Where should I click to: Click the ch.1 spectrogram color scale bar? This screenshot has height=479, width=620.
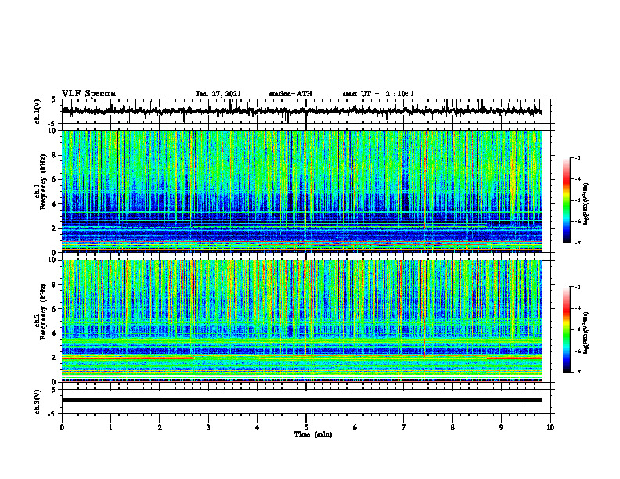coord(566,200)
